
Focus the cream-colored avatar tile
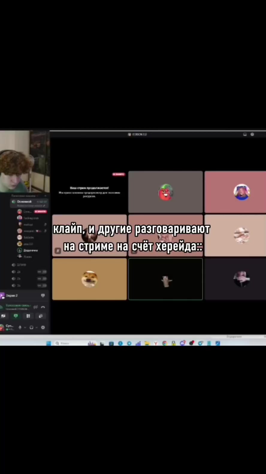[x=235, y=235]
